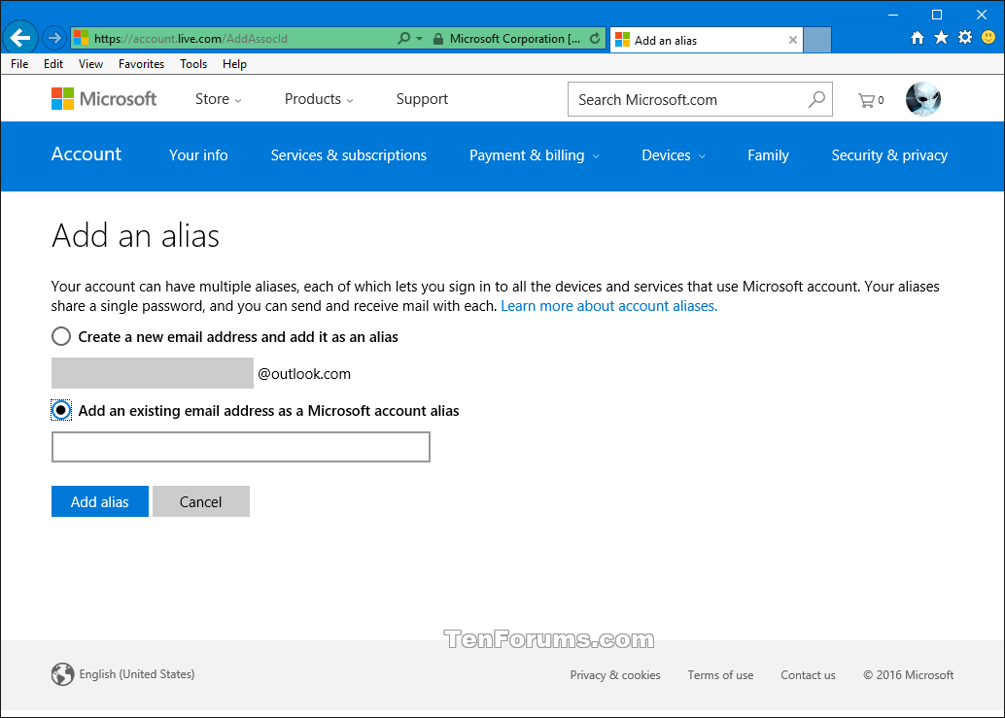Open the View menu
Viewport: 1005px width, 718px height.
pyautogui.click(x=90, y=64)
